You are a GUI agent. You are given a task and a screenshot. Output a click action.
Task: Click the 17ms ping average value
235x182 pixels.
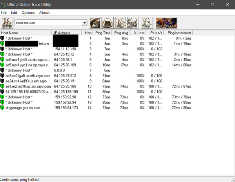(x=124, y=65)
